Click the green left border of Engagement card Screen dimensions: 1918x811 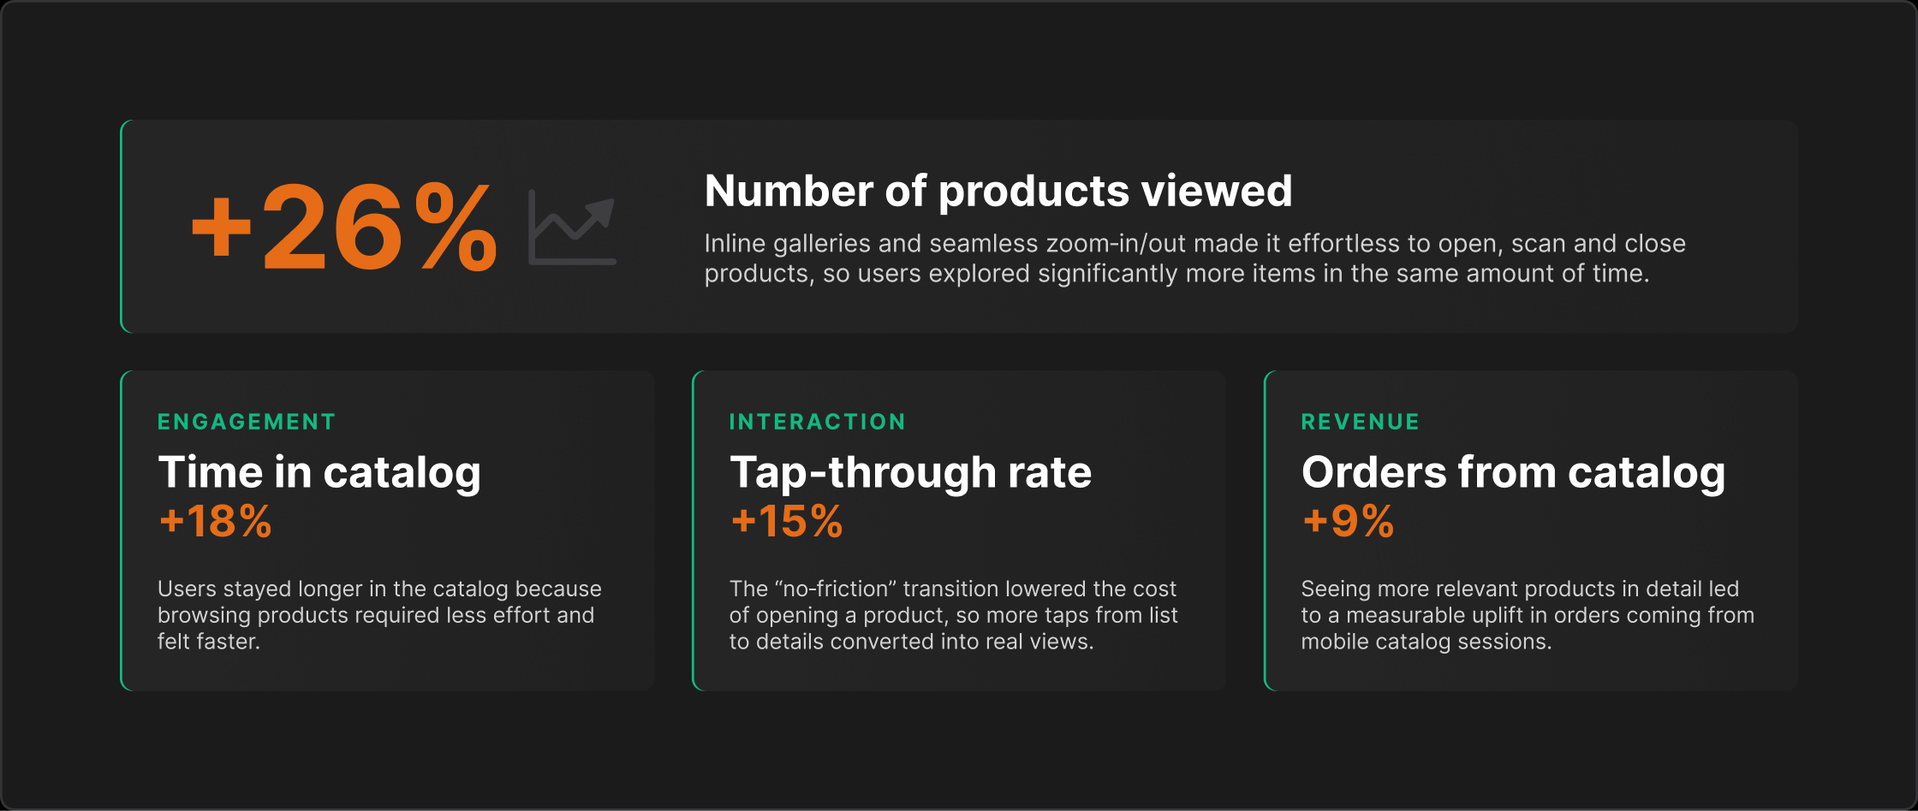[x=122, y=530]
